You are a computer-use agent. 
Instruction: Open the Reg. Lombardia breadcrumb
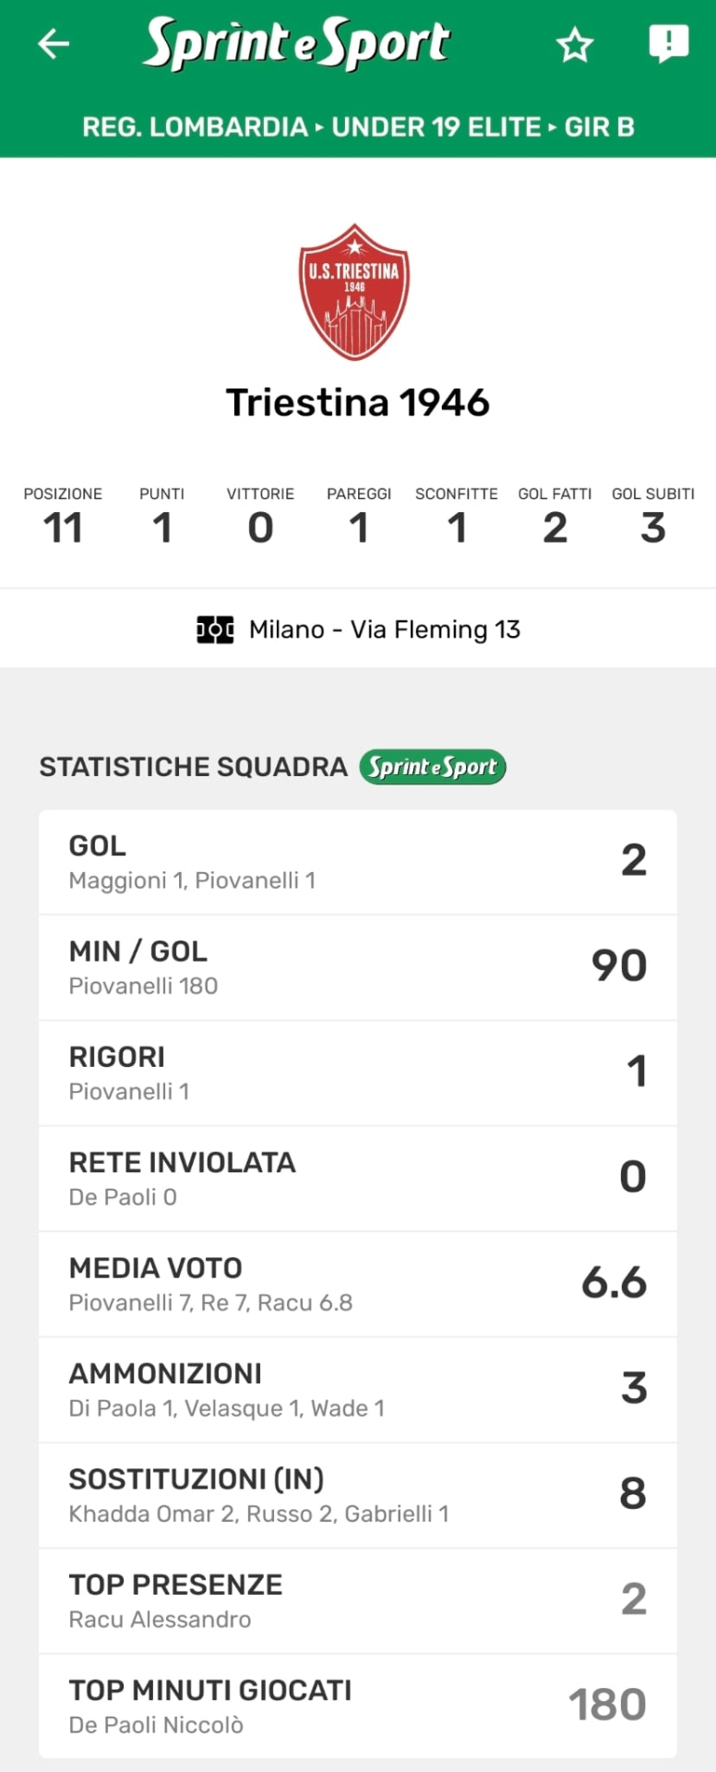point(195,127)
